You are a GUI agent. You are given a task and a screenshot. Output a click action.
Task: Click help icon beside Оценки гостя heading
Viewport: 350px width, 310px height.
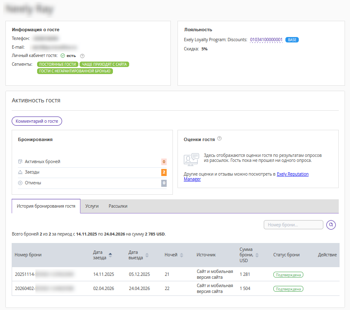(x=220, y=139)
